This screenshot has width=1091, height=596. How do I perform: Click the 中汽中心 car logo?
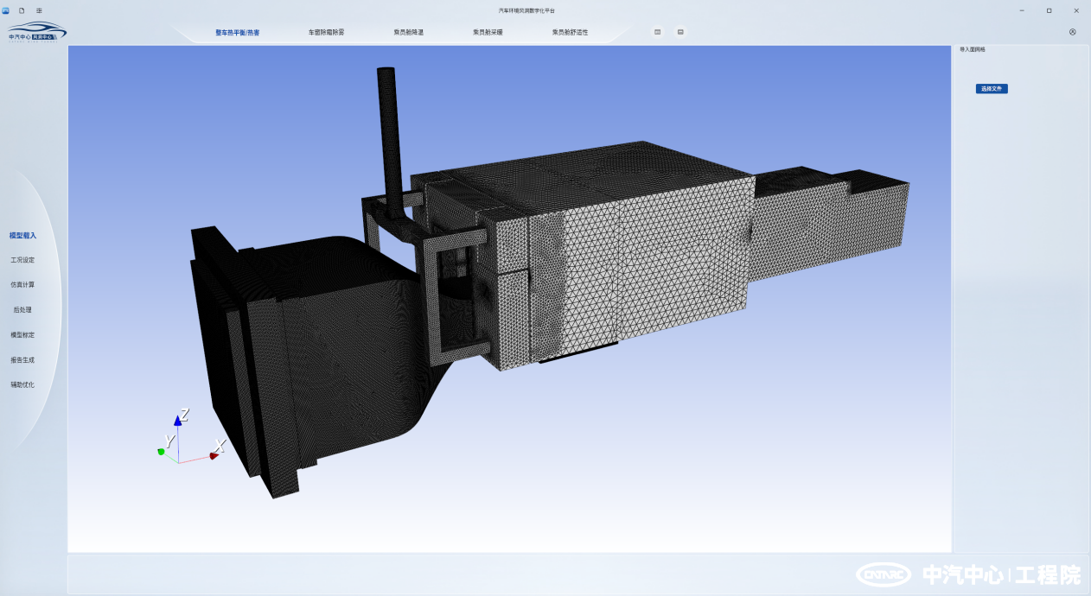[36, 32]
